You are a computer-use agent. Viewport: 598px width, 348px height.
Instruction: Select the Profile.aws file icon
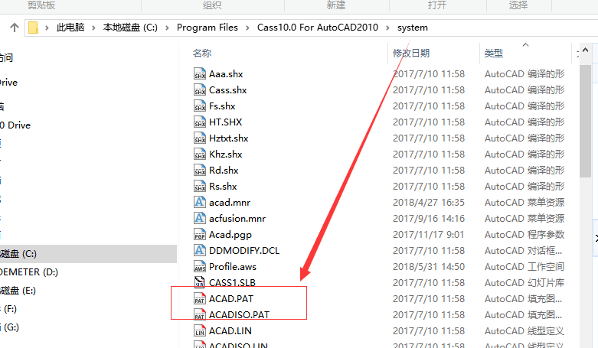coord(200,266)
